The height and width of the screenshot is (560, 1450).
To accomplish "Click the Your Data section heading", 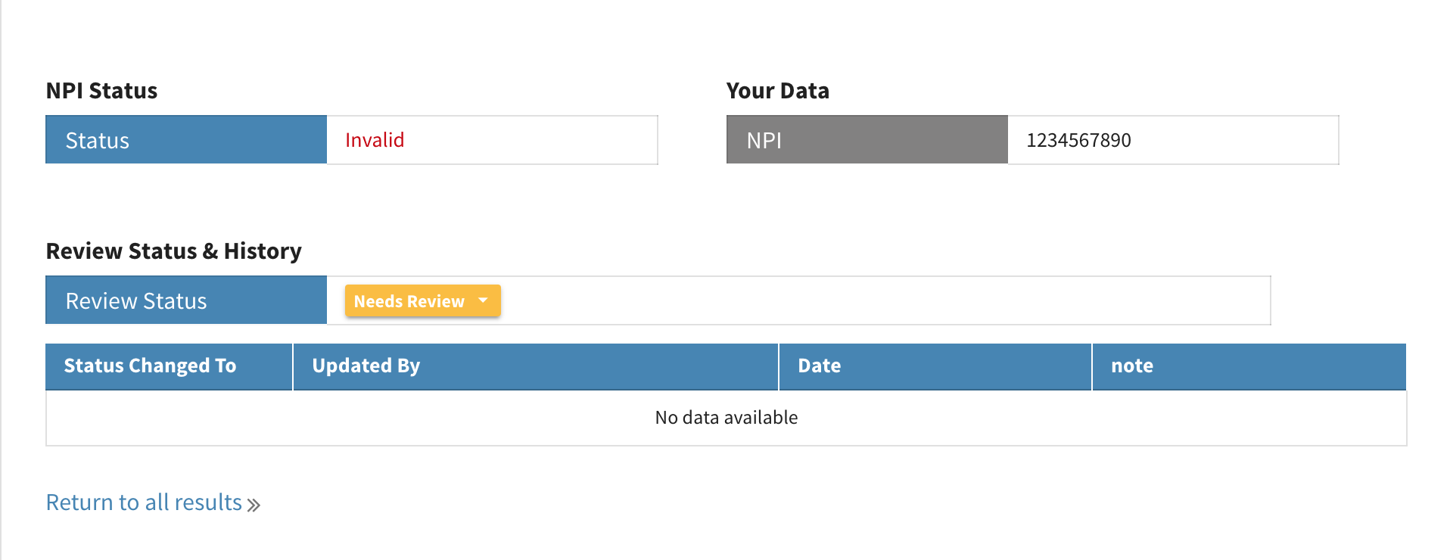I will pos(777,91).
